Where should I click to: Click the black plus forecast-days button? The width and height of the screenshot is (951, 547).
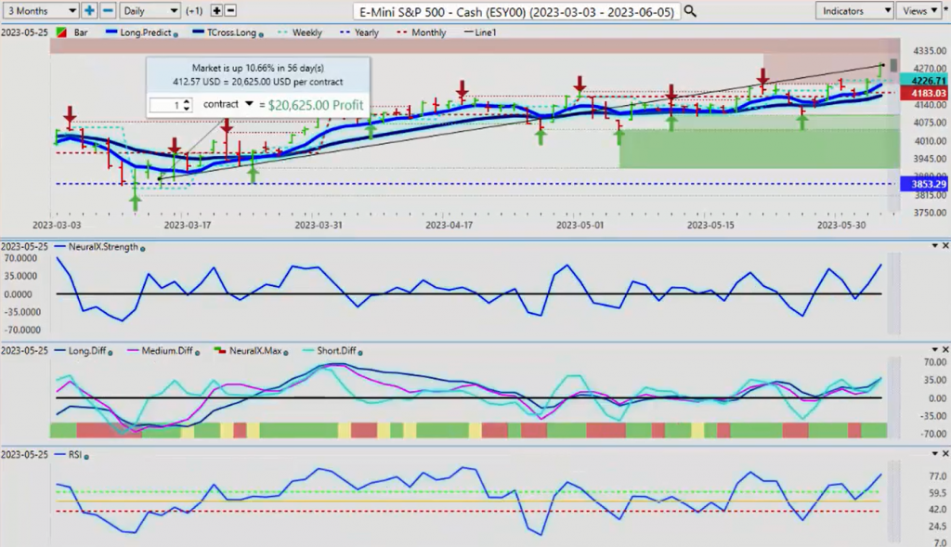click(x=216, y=11)
